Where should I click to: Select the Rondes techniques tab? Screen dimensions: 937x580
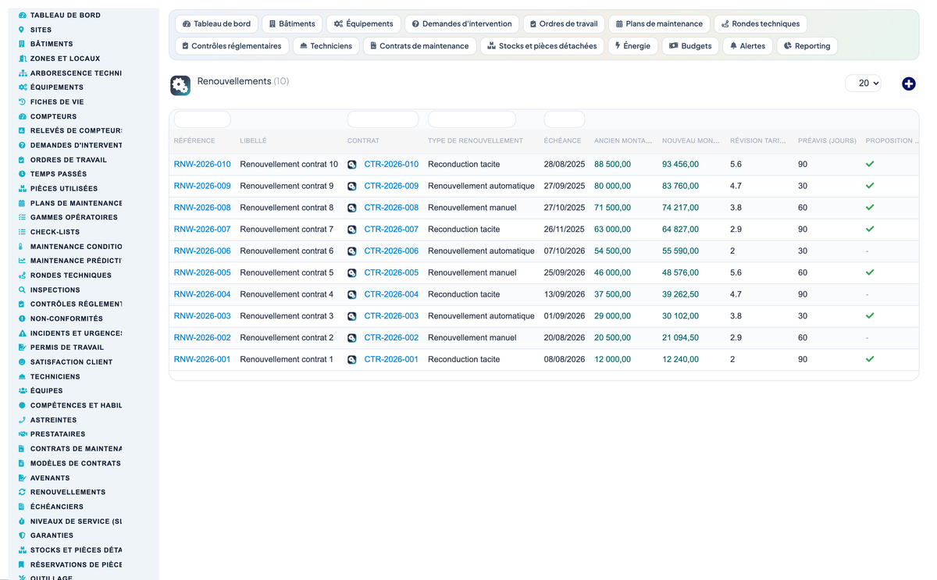point(761,24)
